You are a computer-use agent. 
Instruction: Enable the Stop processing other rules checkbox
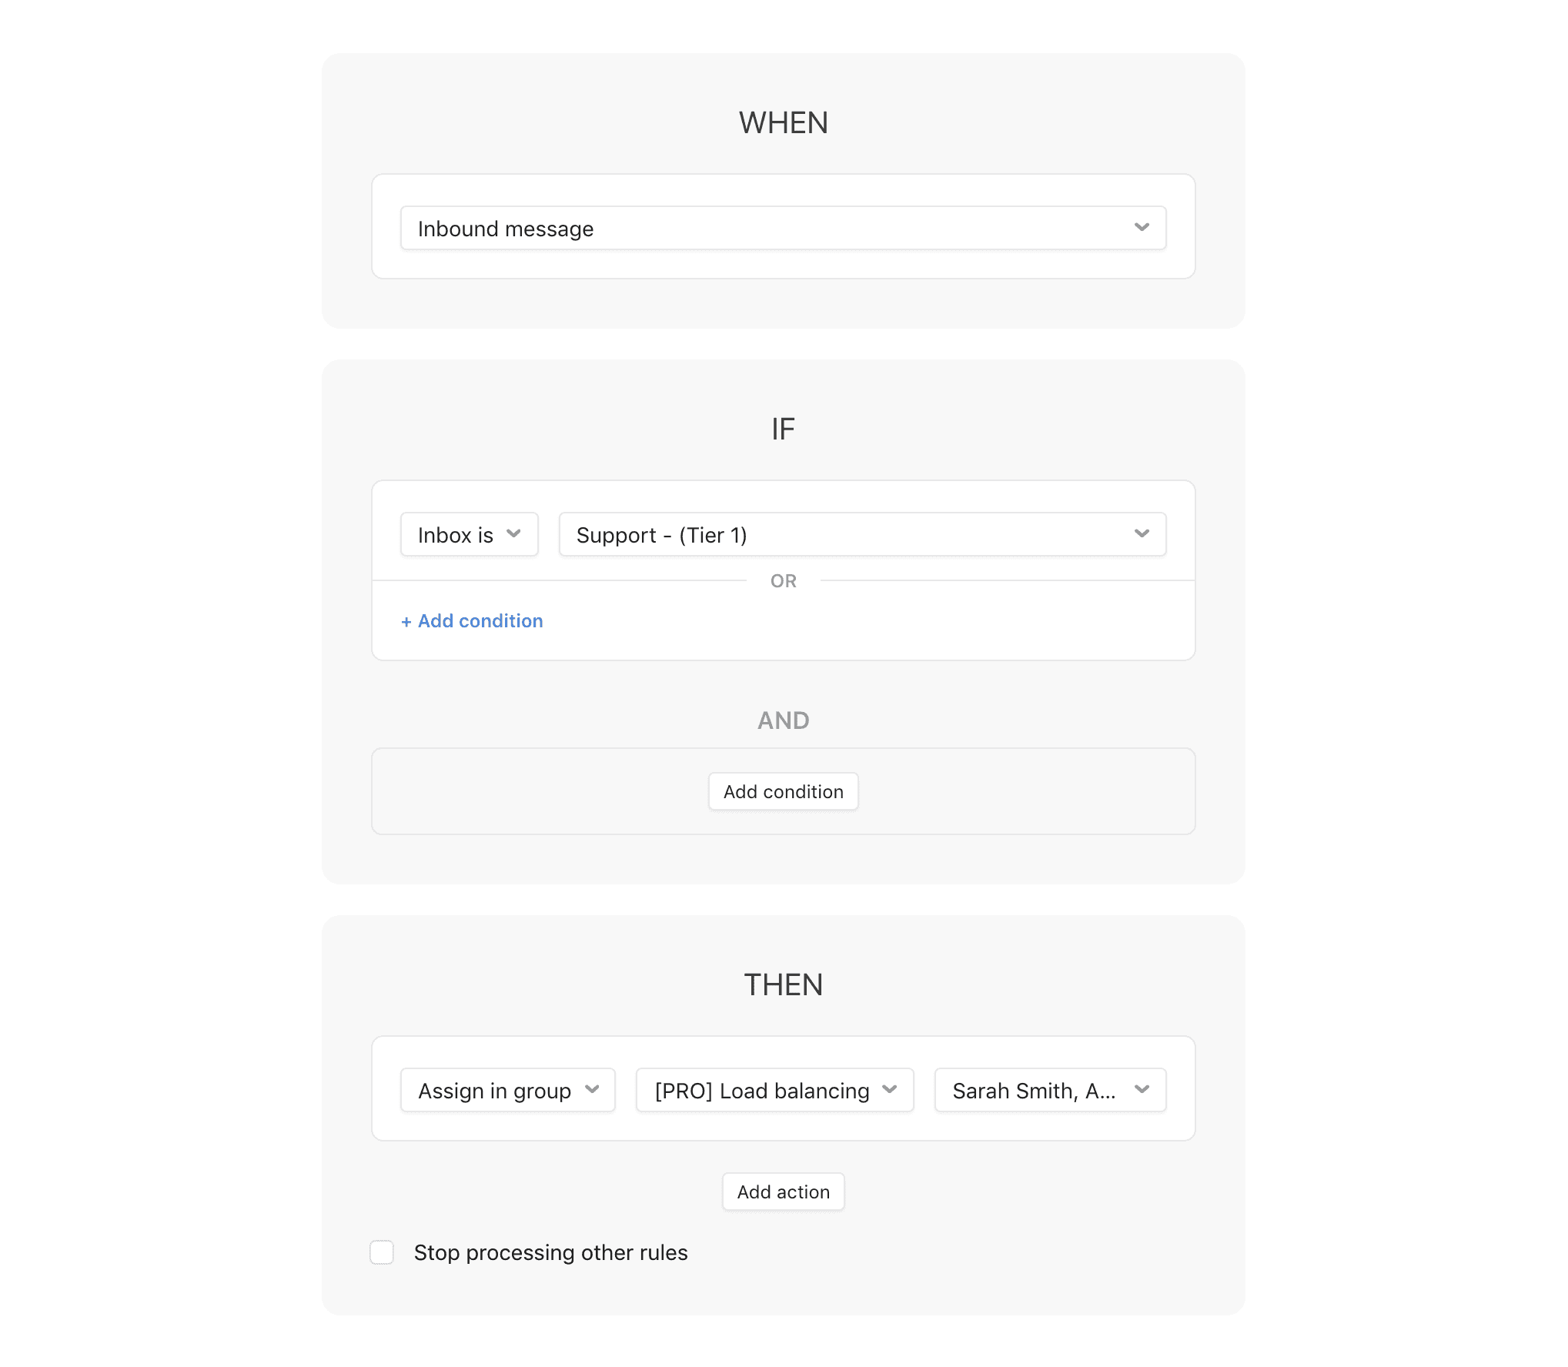click(382, 1252)
